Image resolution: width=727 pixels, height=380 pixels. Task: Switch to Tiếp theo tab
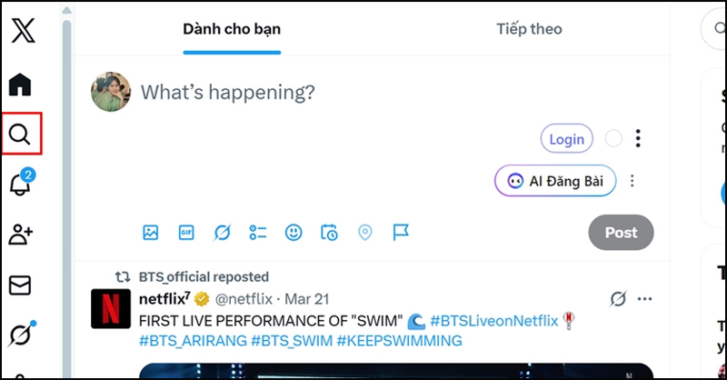(529, 29)
